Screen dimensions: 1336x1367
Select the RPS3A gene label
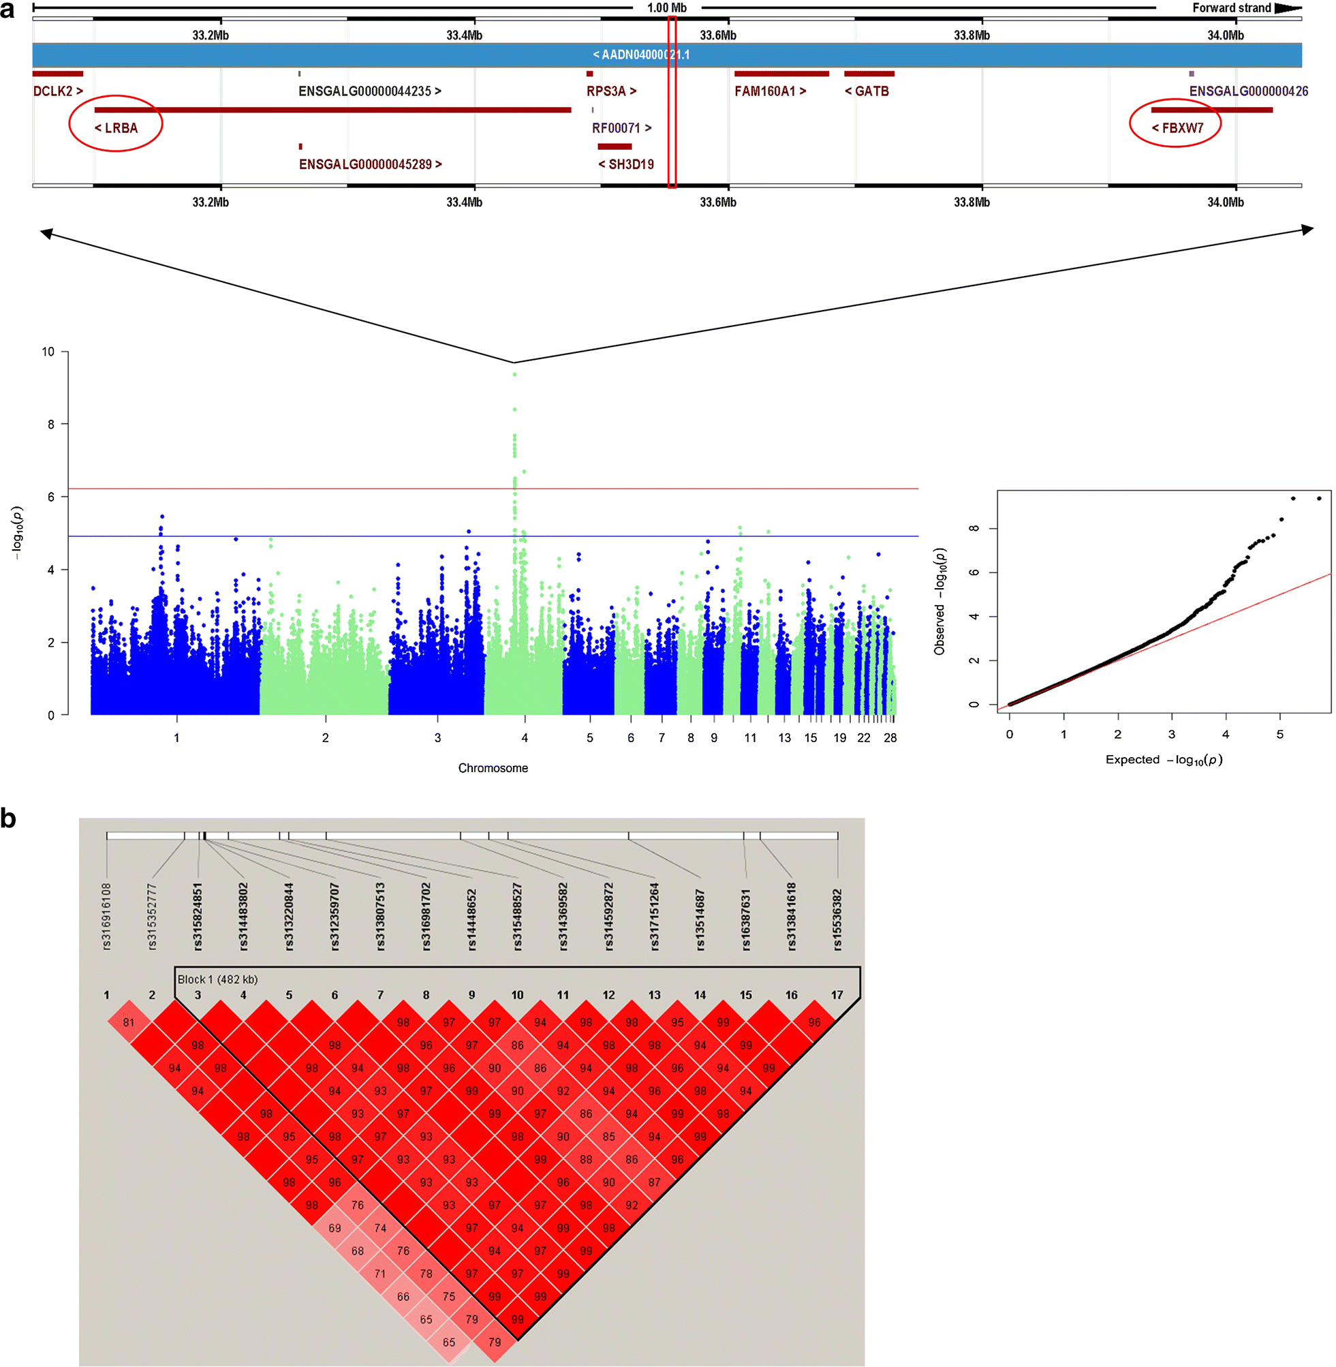[612, 91]
